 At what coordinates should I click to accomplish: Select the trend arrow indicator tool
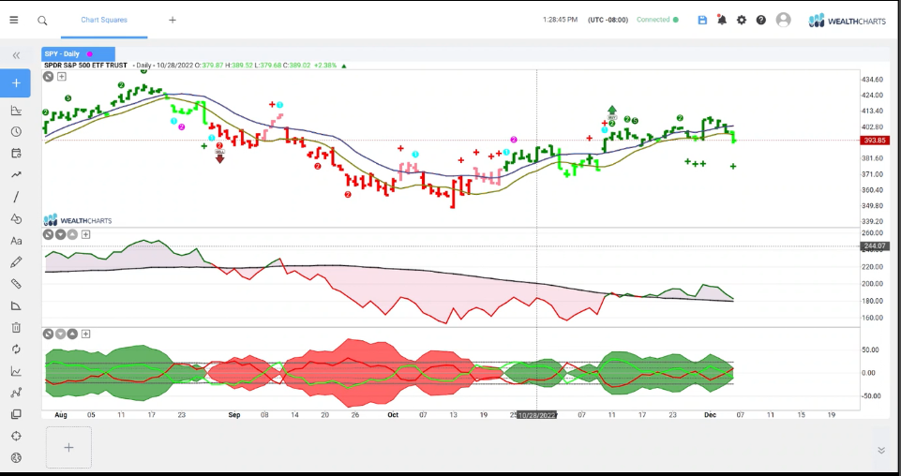tap(16, 175)
